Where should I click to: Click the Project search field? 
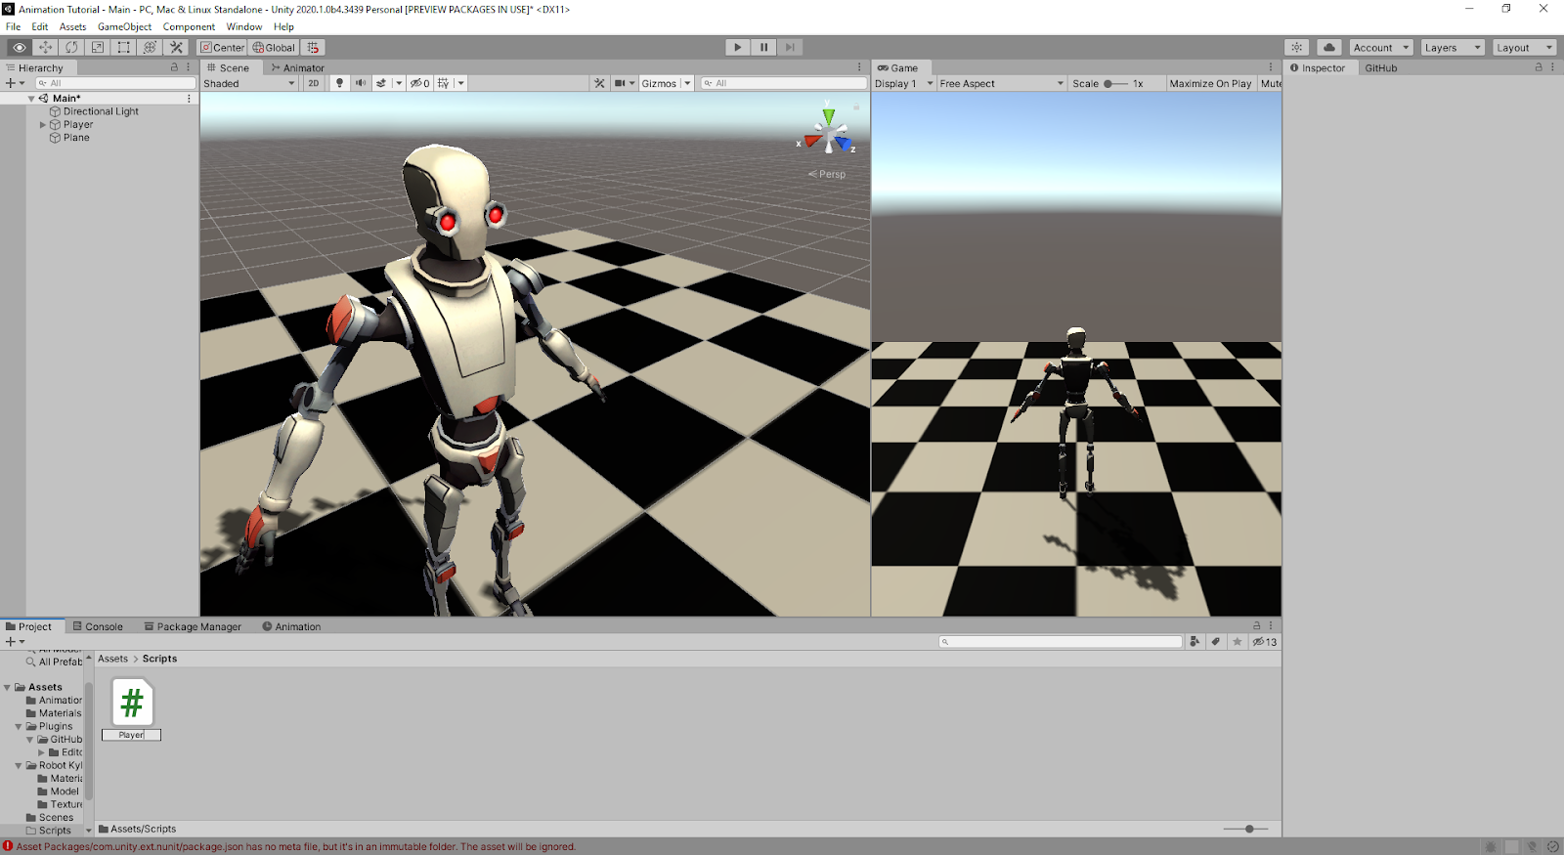click(x=1061, y=642)
